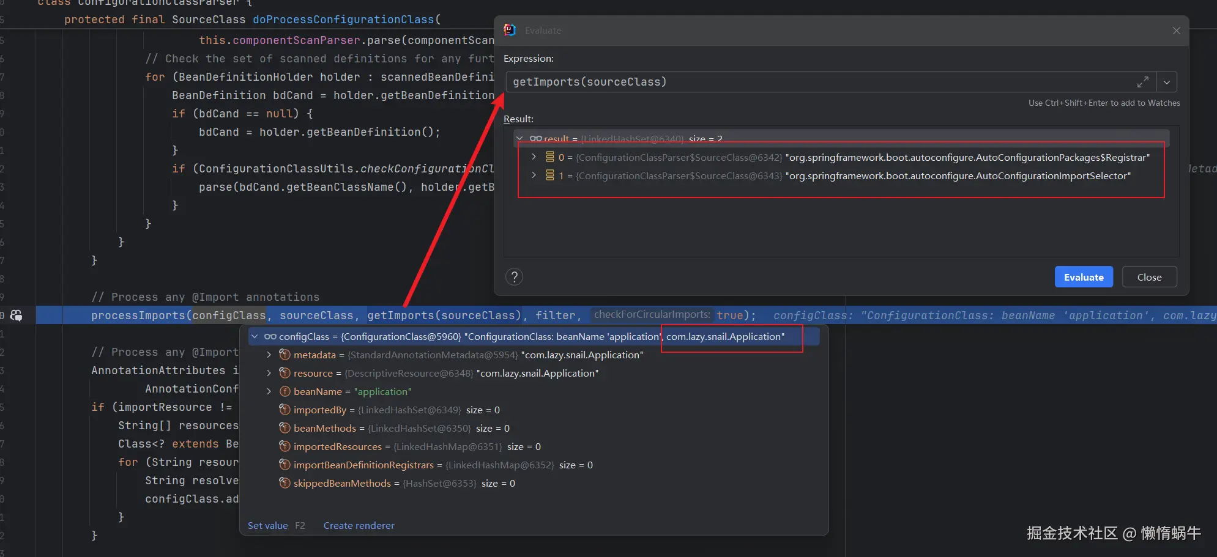Select the list icon of result element 0
Image resolution: width=1217 pixels, height=557 pixels.
point(550,157)
